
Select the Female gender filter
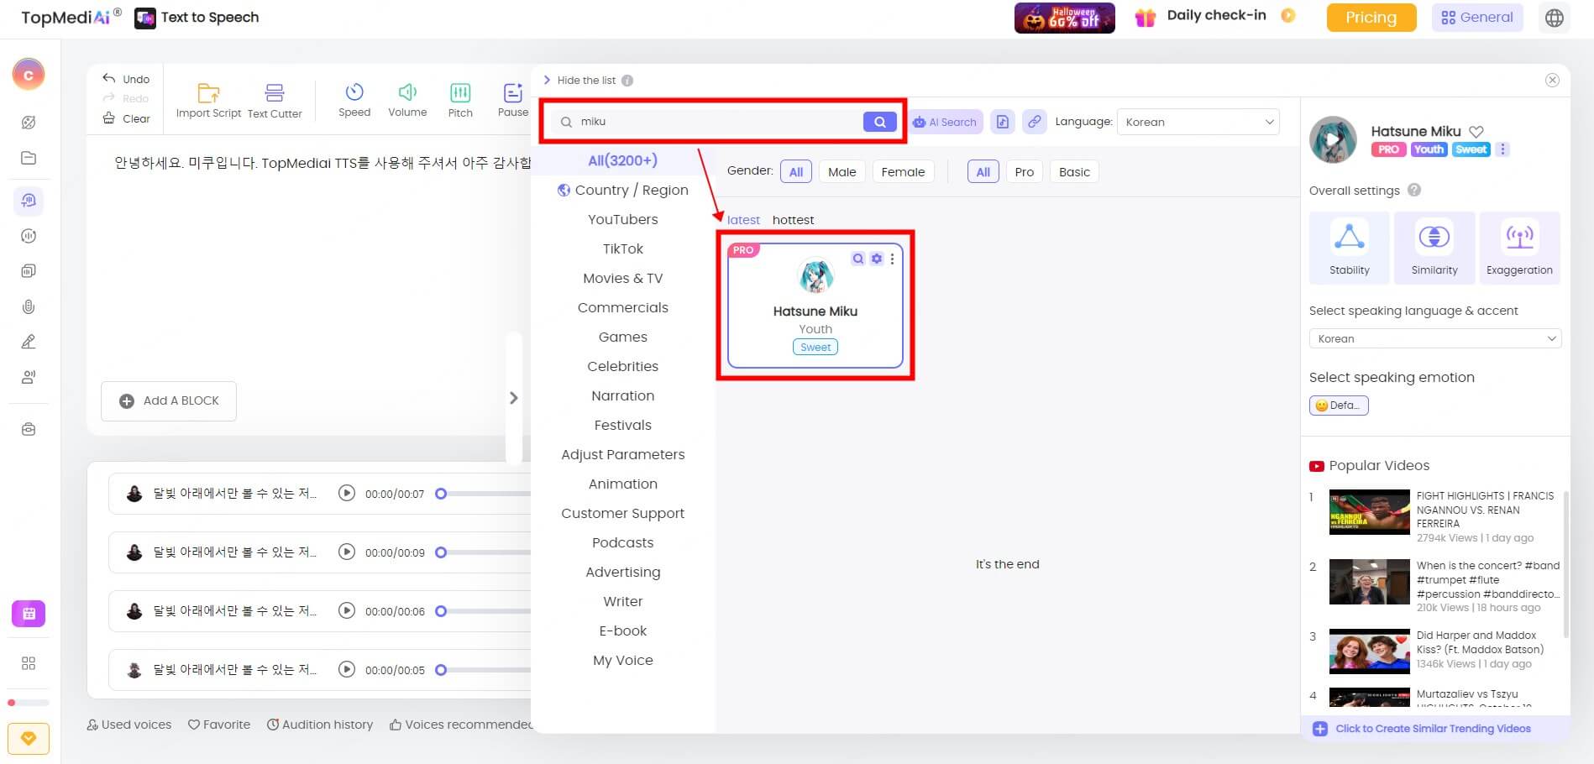click(x=903, y=172)
